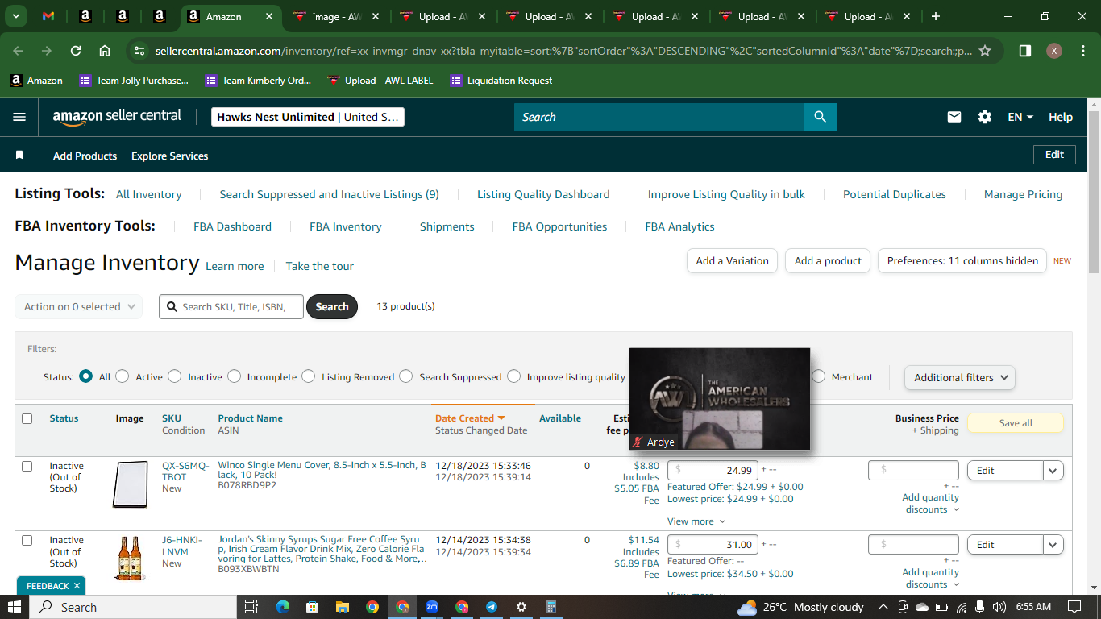Open Search Suppressed and Inactive Listings (9)
The height and width of the screenshot is (619, 1101).
[329, 194]
